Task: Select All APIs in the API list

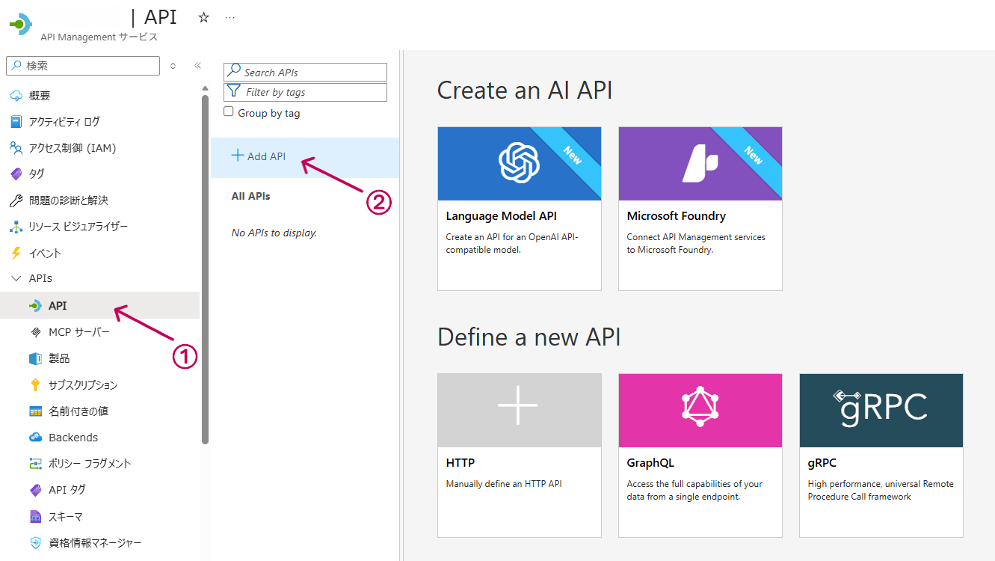Action: click(x=251, y=196)
